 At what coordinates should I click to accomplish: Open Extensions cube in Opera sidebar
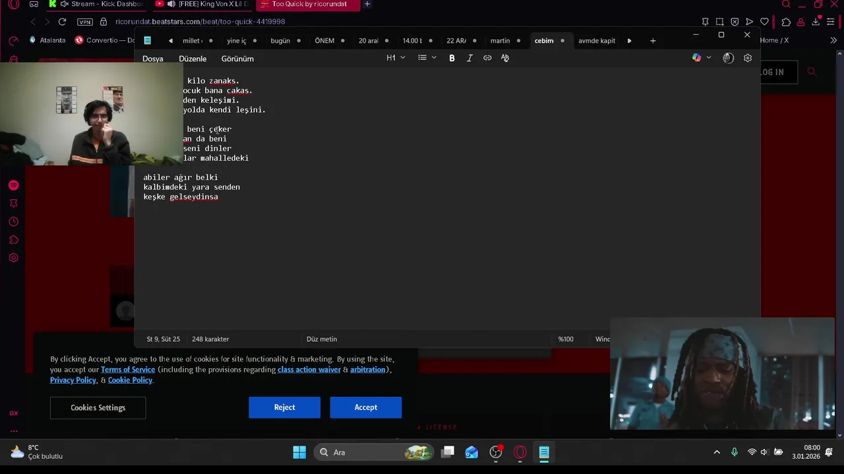(13, 240)
